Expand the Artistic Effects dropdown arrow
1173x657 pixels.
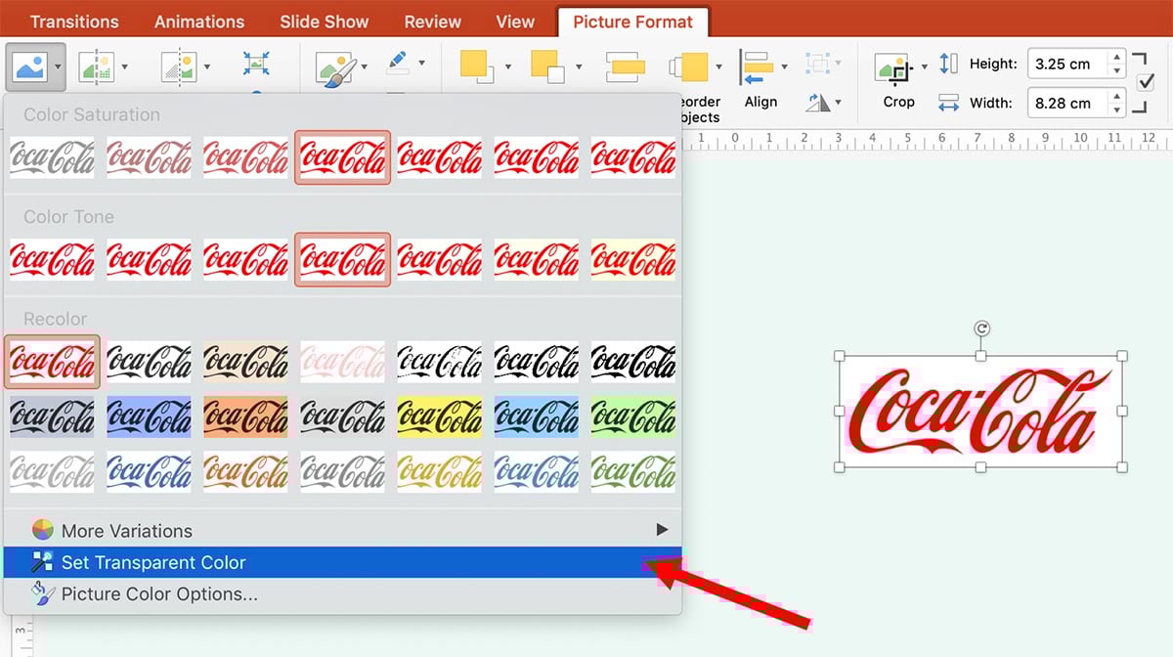point(125,67)
